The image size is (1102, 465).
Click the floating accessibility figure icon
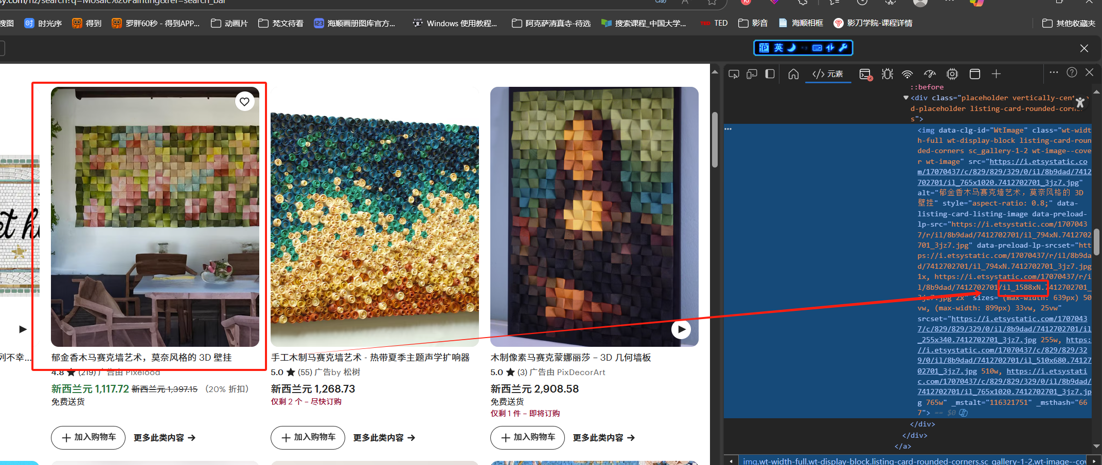pos(1080,102)
